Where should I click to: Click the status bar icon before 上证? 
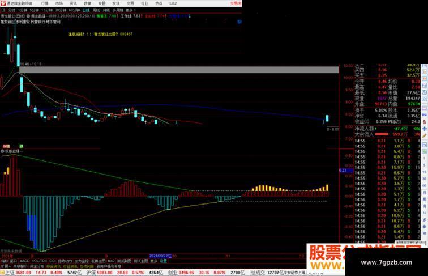[x=2, y=273]
